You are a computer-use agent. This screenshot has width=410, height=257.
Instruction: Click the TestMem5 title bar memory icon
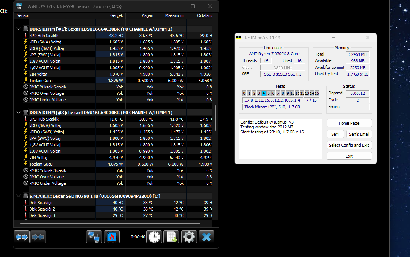click(239, 37)
